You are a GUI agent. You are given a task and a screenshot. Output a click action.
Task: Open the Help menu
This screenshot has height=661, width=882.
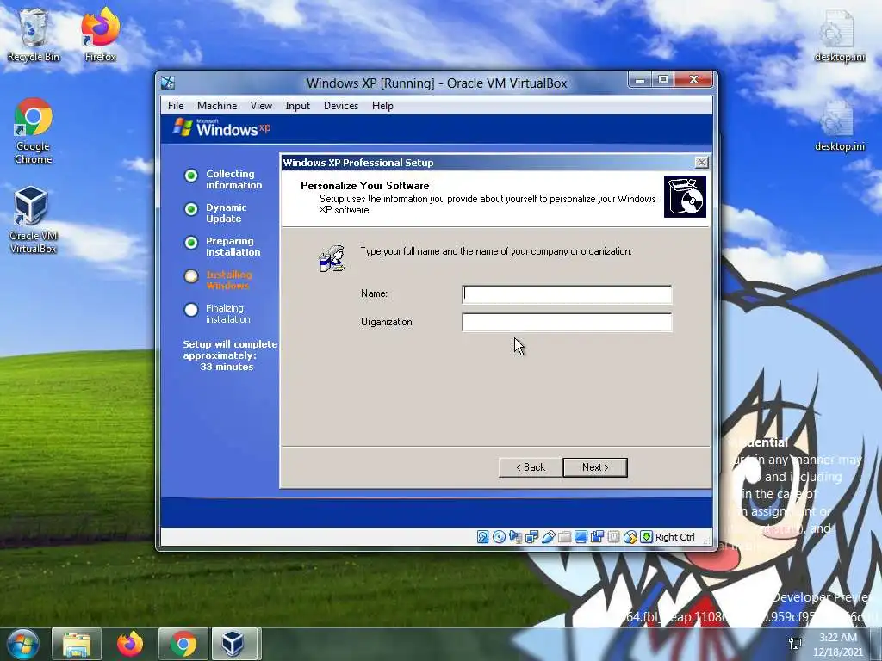tap(382, 106)
